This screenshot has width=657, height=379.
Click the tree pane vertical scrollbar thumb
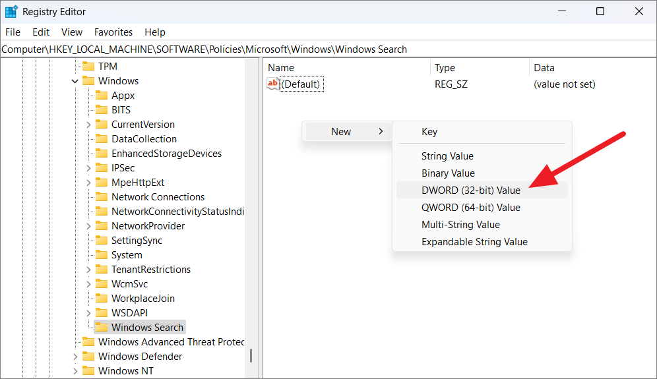[251, 355]
